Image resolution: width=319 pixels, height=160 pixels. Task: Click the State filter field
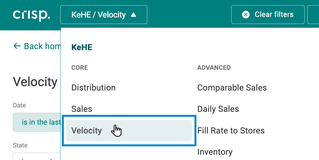(37, 156)
